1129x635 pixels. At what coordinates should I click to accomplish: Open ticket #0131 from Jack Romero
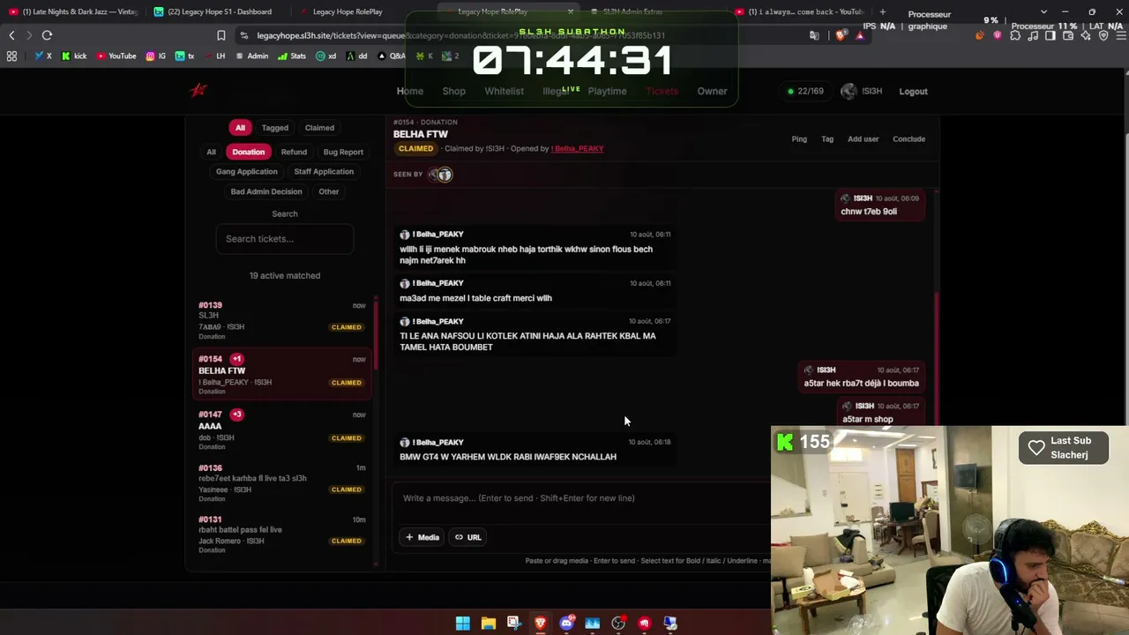(282, 535)
